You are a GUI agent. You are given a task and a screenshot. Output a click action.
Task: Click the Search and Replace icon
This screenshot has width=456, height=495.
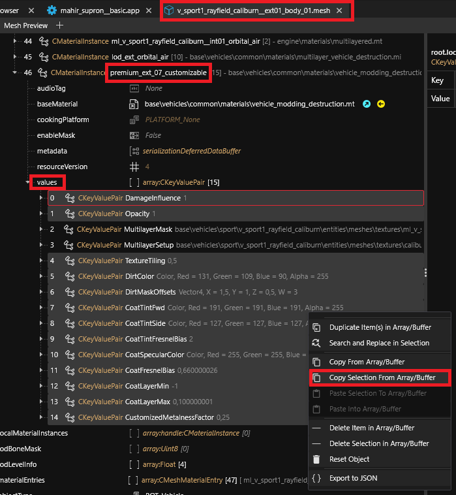tap(316, 343)
